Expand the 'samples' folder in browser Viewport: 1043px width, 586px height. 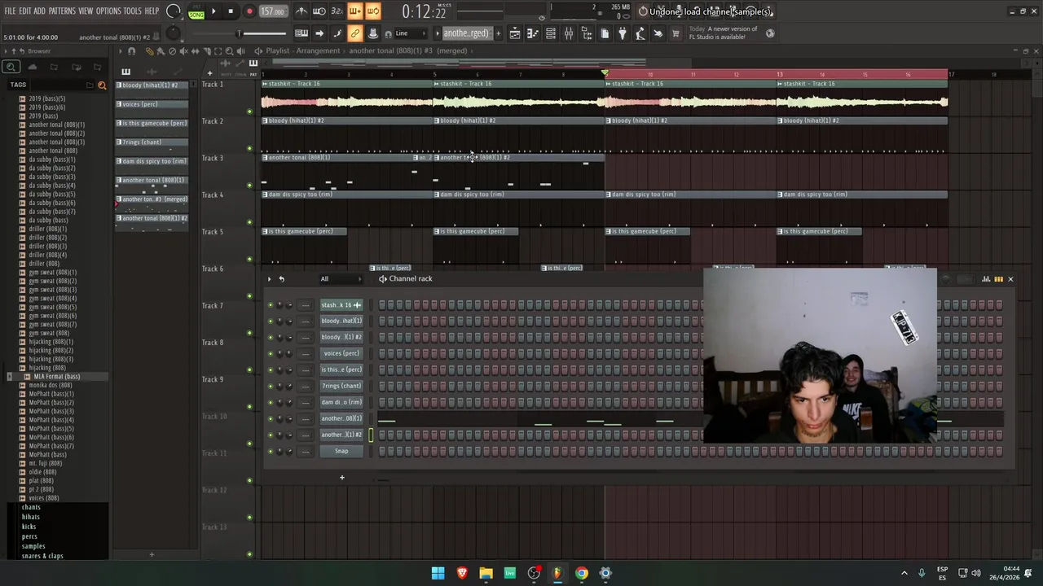coord(33,546)
